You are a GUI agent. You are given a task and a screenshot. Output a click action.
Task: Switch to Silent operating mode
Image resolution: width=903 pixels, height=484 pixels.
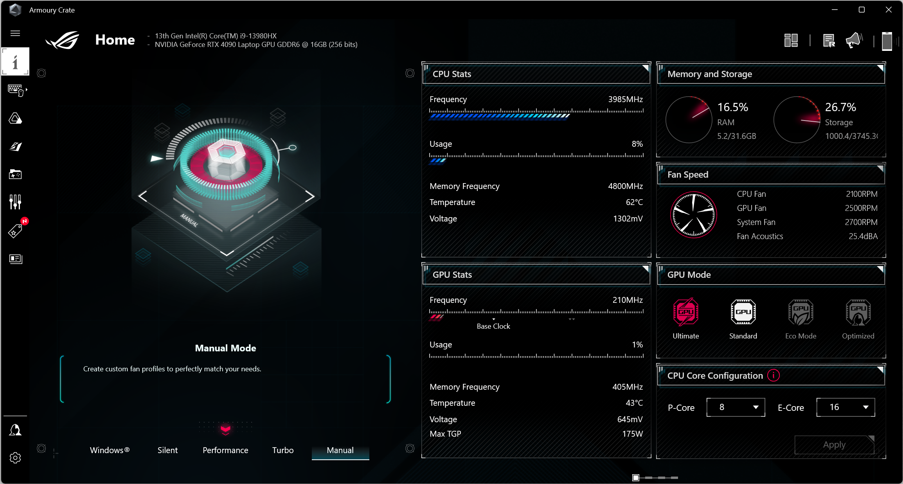pos(167,450)
